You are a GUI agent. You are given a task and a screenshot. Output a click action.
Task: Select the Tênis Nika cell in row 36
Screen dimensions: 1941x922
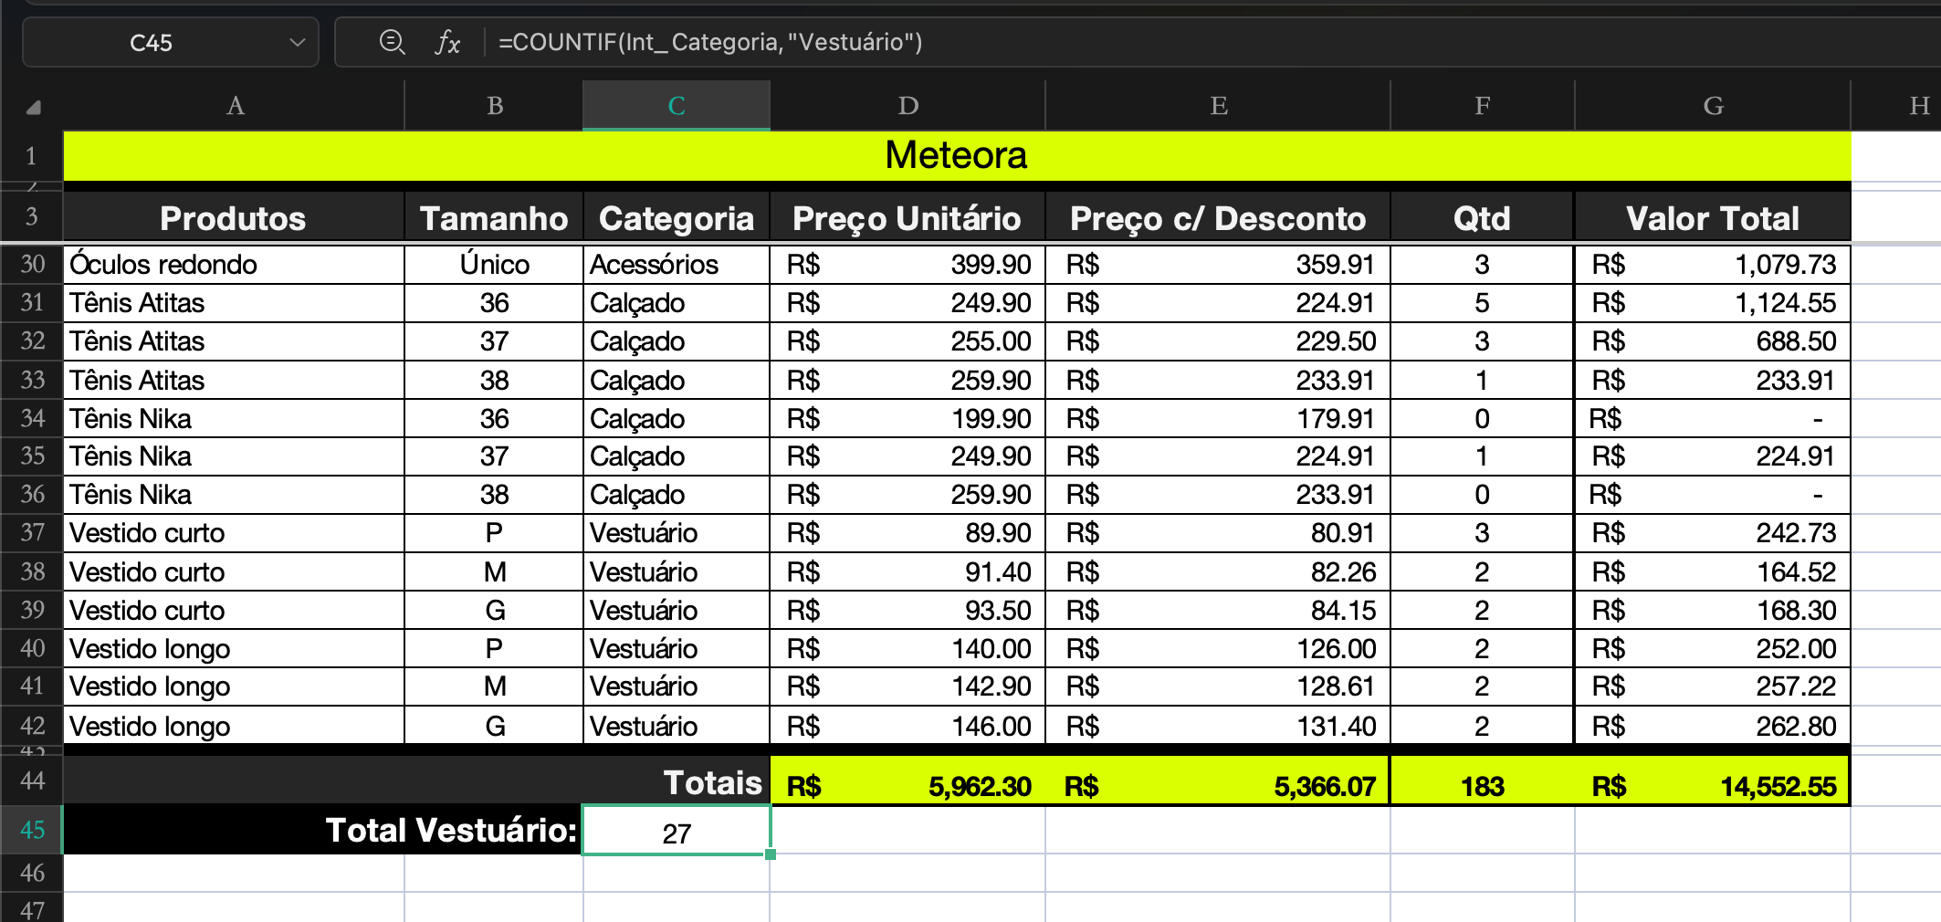point(234,494)
